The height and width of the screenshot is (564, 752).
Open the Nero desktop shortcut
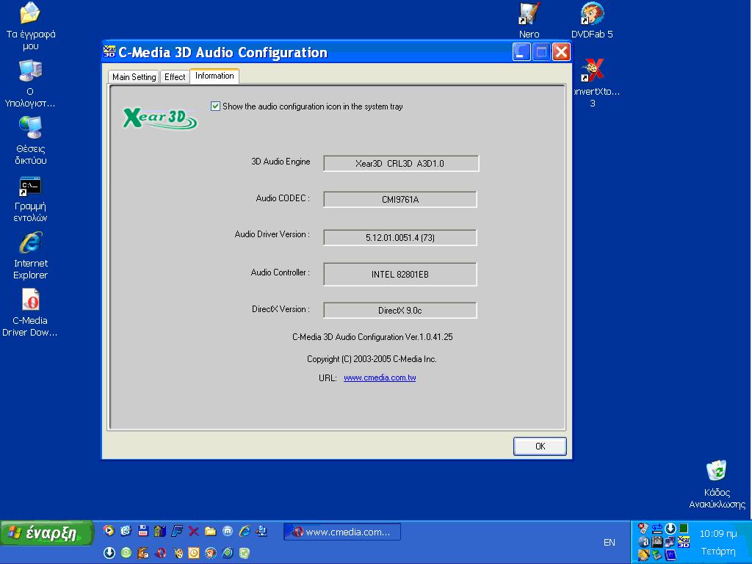click(x=529, y=21)
